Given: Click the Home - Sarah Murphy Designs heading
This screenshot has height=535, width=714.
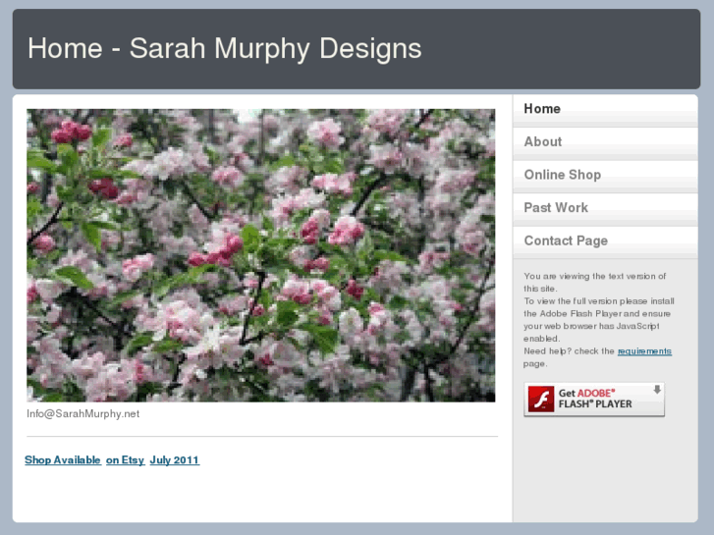Looking at the screenshot, I should tap(225, 48).
